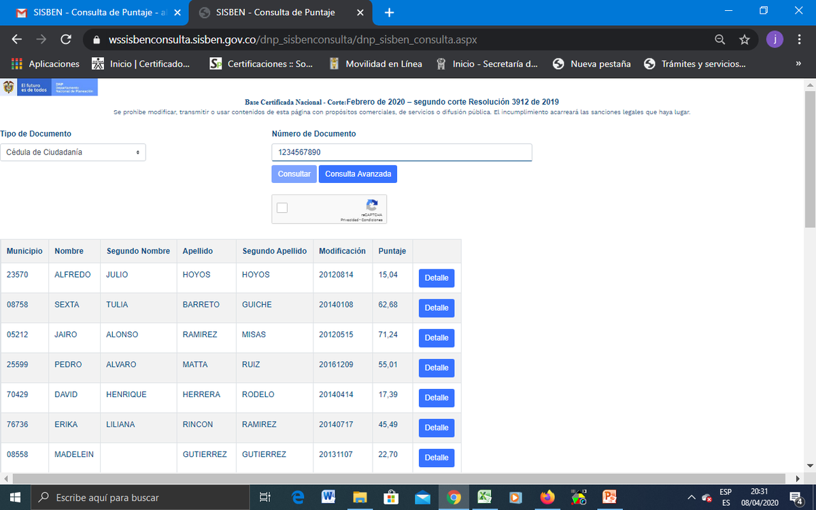
Task: Open Detalle for DAVID HENRIQUE HERRERA
Action: pos(437,398)
